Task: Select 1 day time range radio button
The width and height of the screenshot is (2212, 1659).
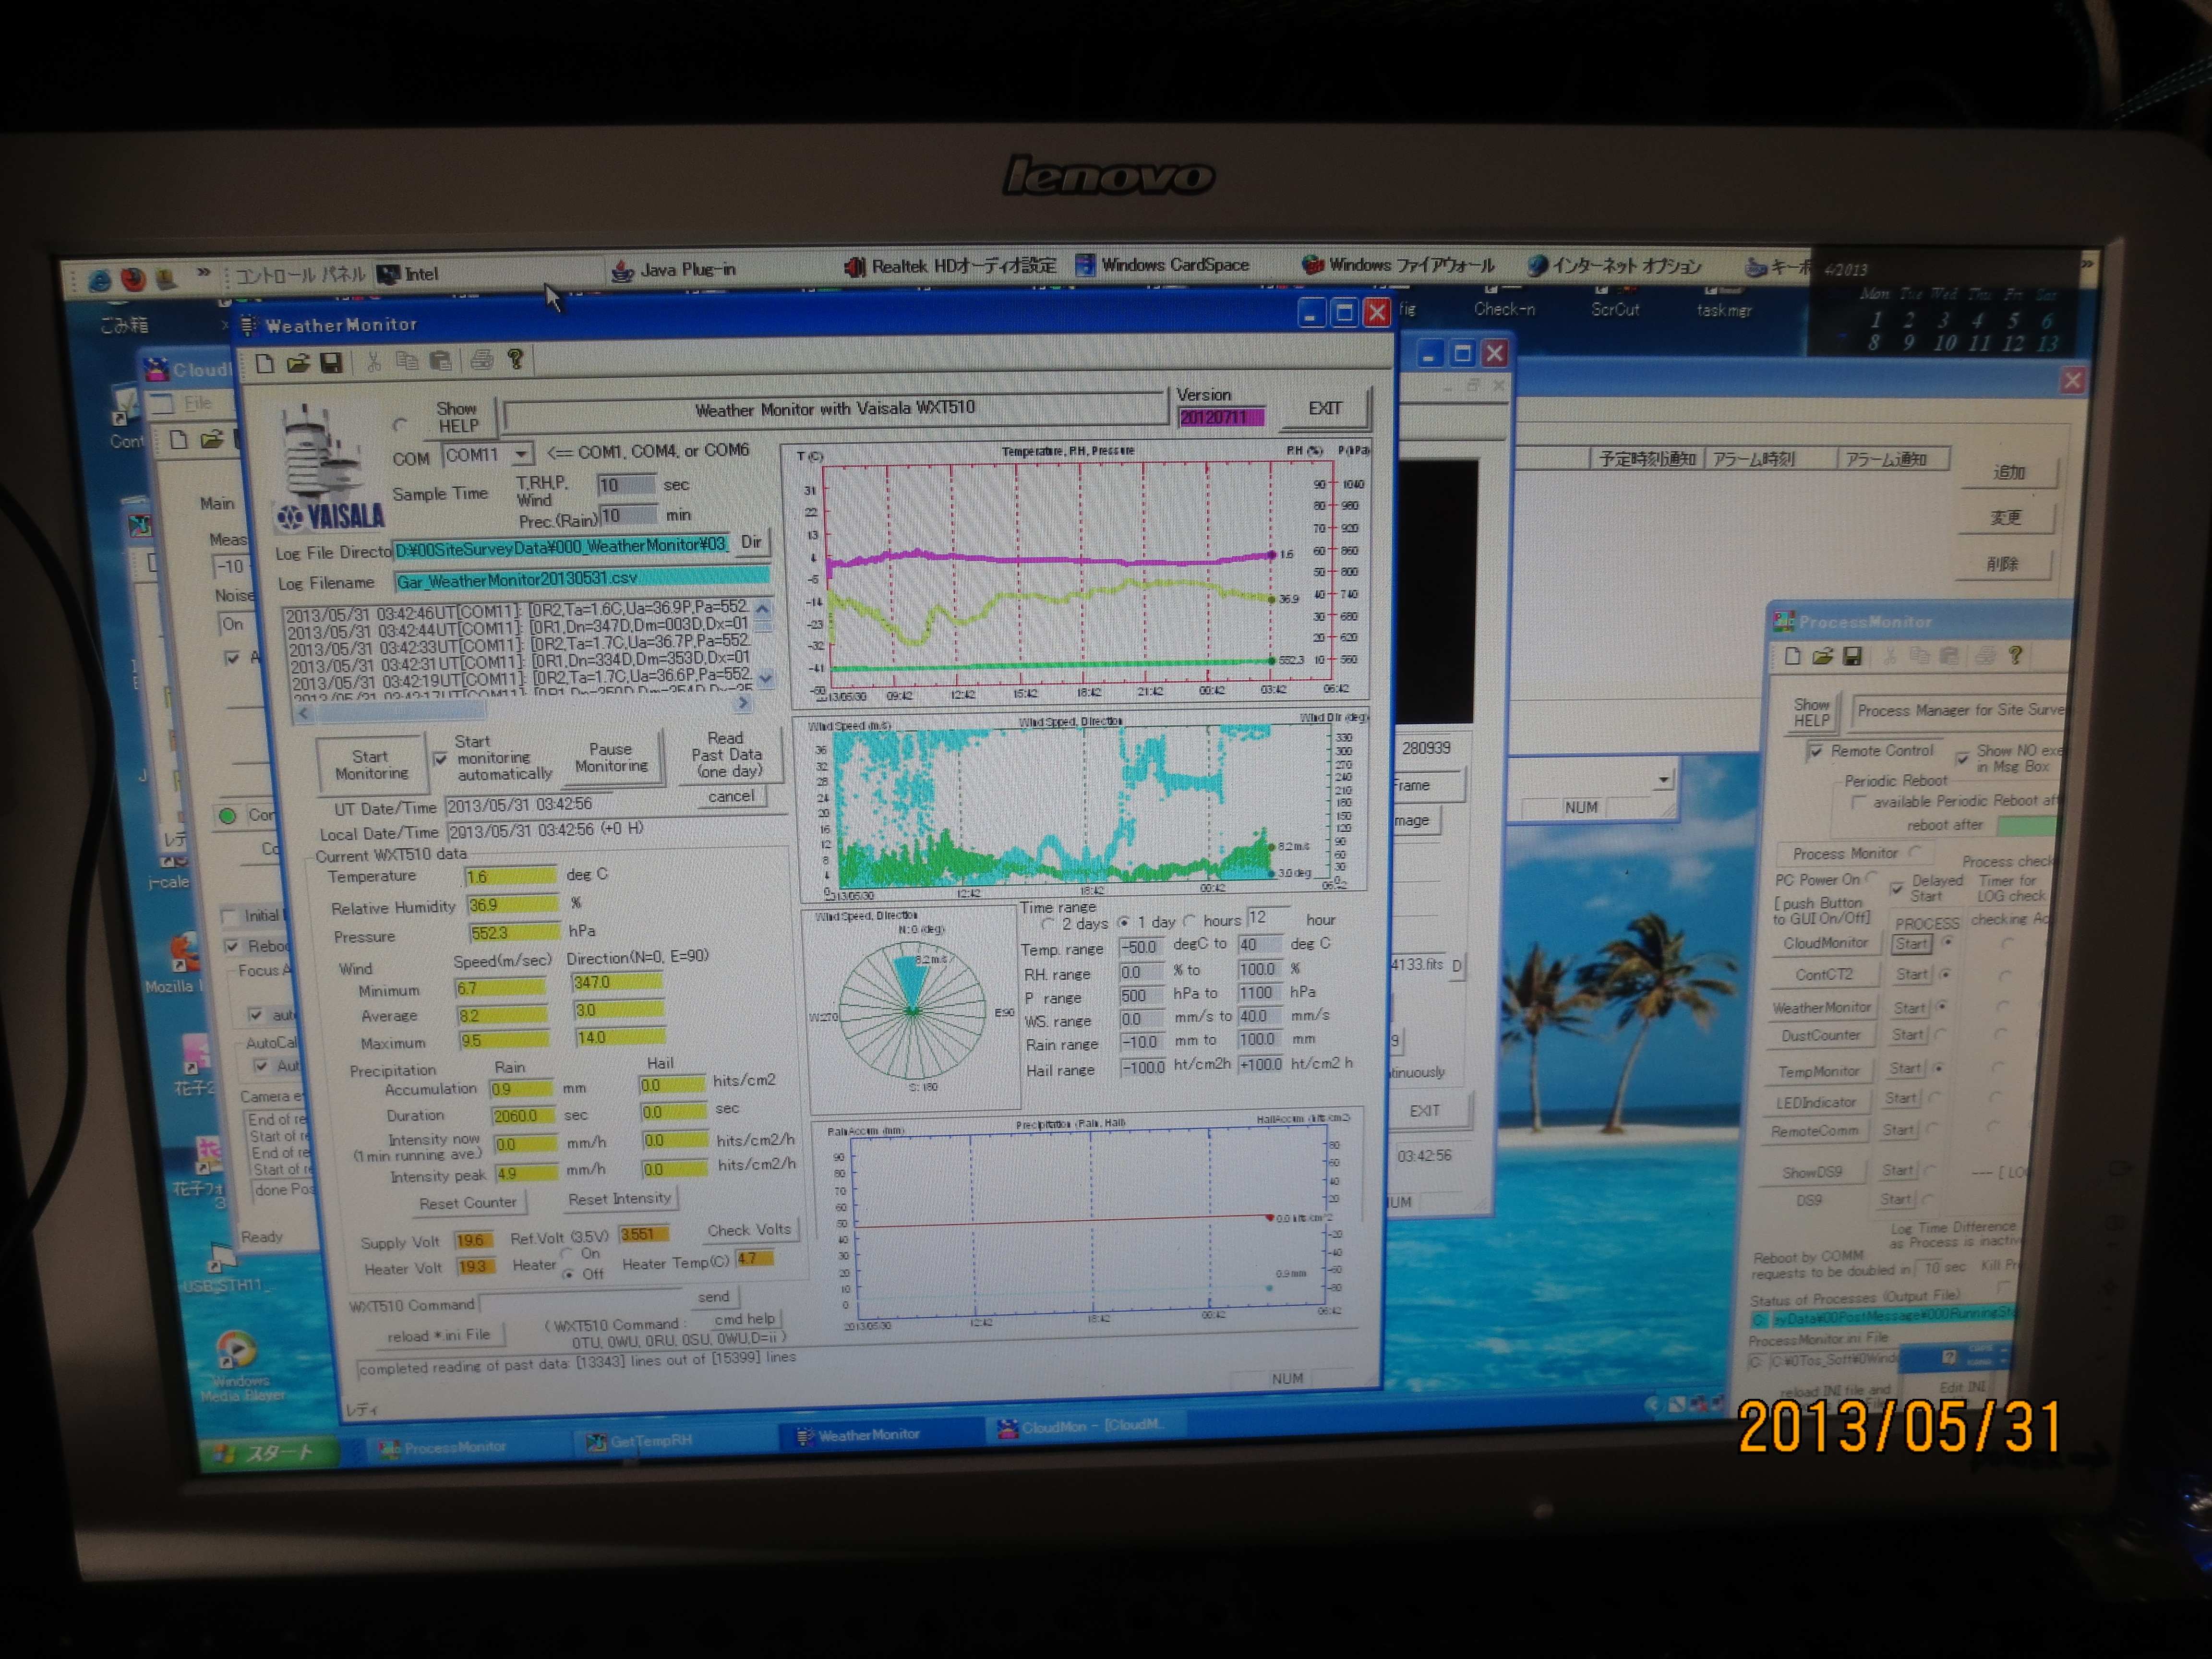Action: click(x=1124, y=922)
